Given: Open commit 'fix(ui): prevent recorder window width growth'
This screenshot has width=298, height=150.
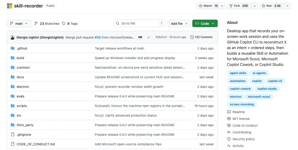Looking at the screenshot, I should pyautogui.click(x=129, y=87).
